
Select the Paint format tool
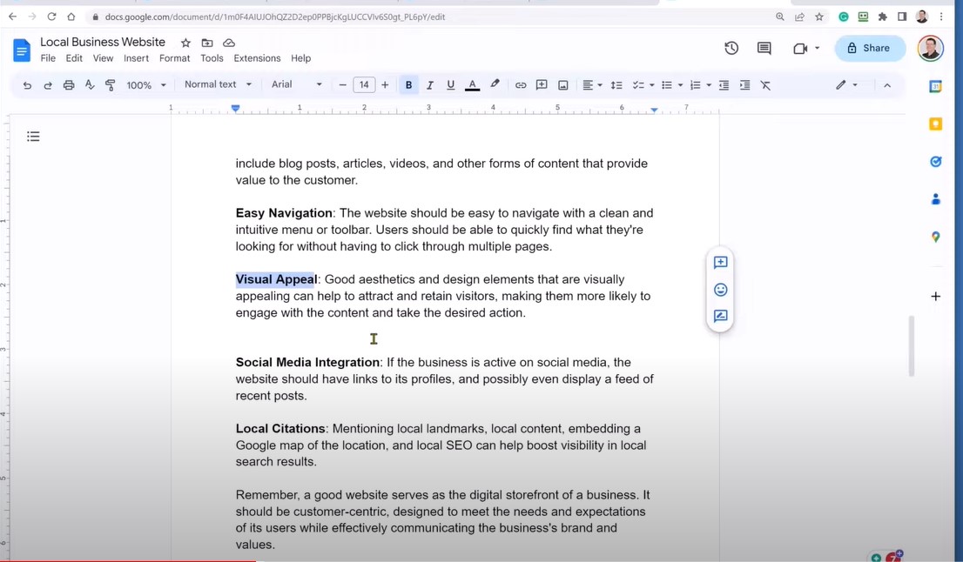pyautogui.click(x=111, y=85)
